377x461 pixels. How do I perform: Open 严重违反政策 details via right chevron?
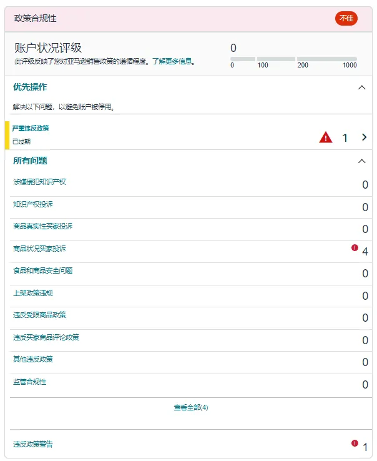(x=364, y=137)
